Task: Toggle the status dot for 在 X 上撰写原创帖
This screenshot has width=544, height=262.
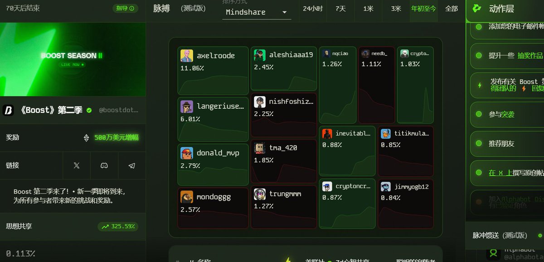Action: point(479,173)
